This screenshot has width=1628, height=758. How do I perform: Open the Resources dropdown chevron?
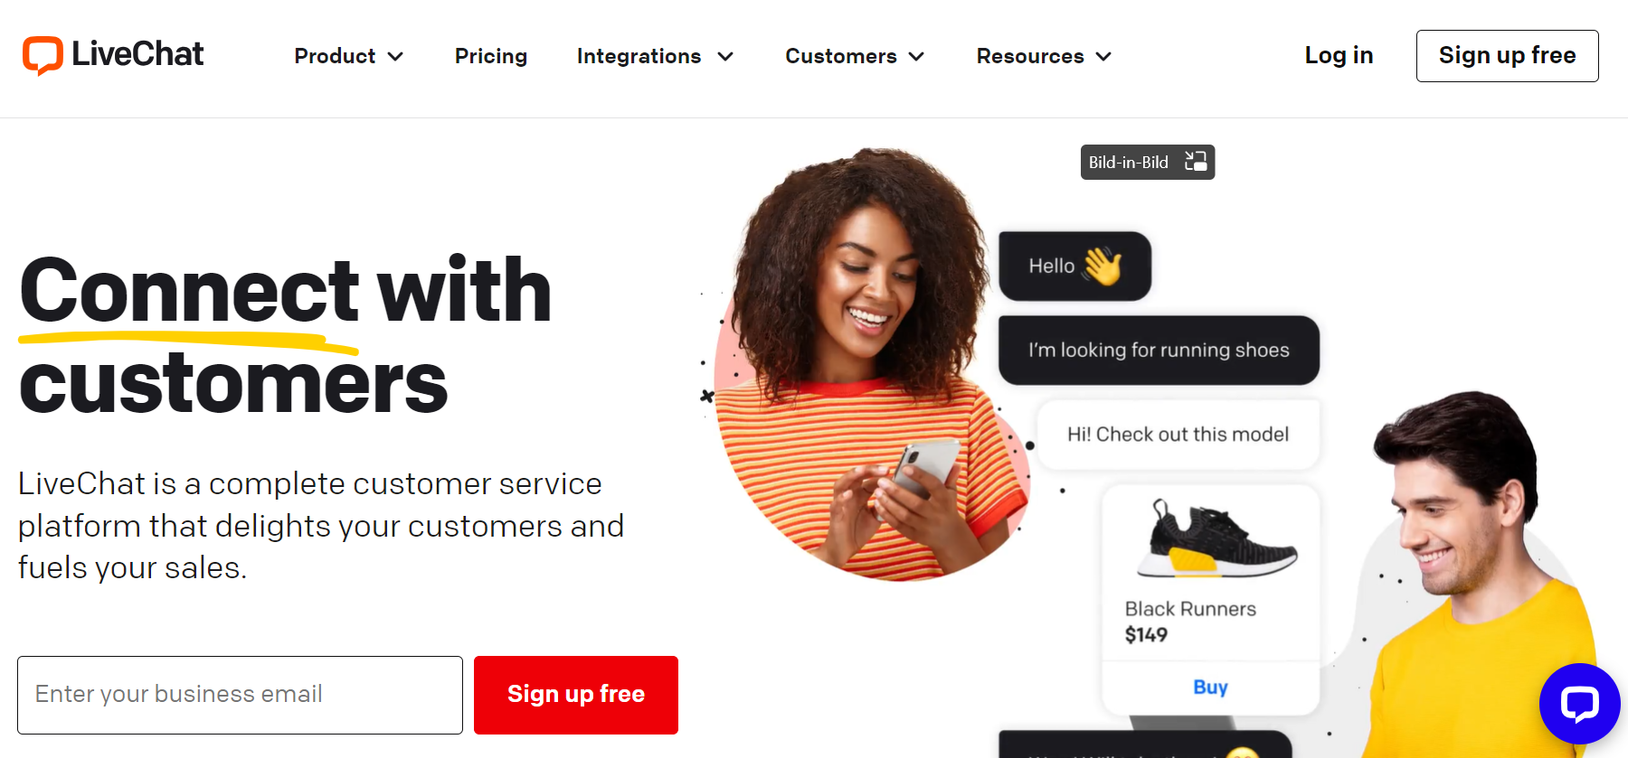(x=1103, y=57)
